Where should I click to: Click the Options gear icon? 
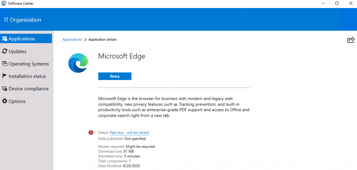tap(5, 101)
